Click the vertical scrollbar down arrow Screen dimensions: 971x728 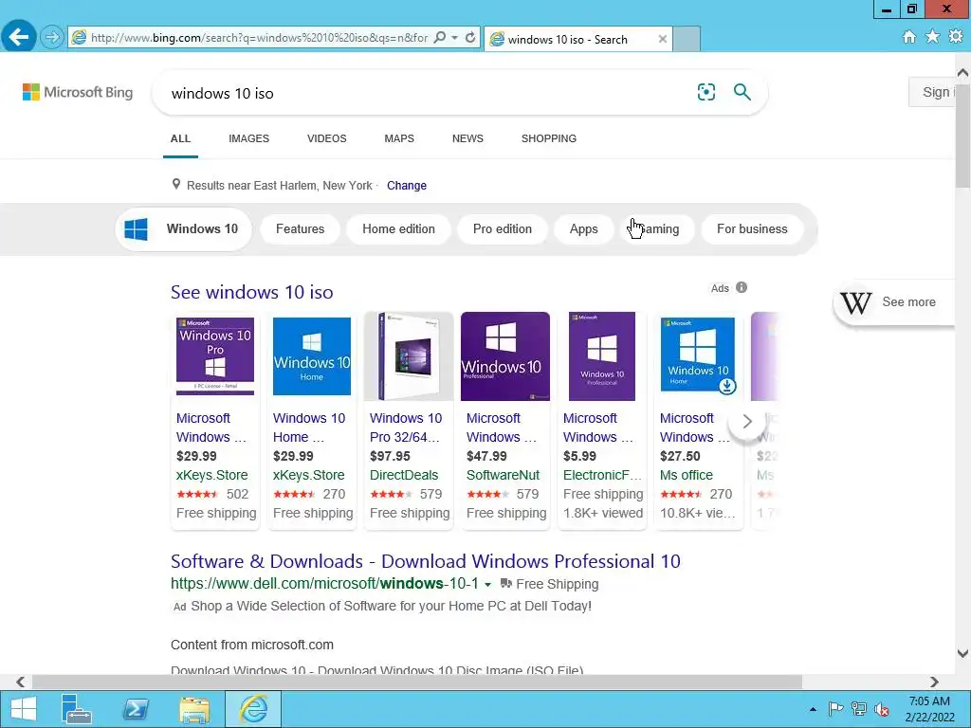962,654
